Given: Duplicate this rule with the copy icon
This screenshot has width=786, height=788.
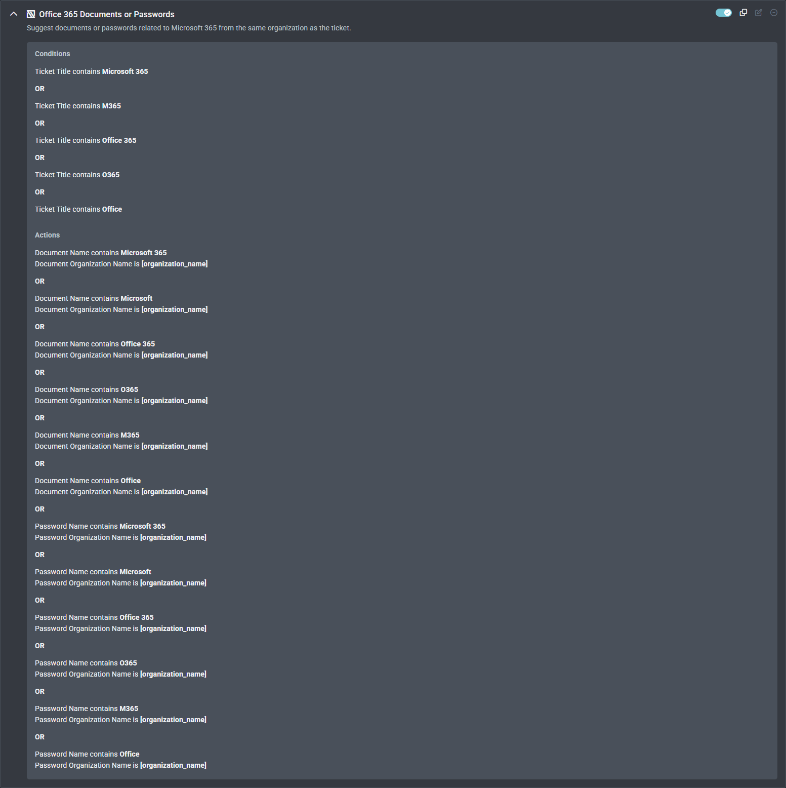Looking at the screenshot, I should tap(743, 13).
